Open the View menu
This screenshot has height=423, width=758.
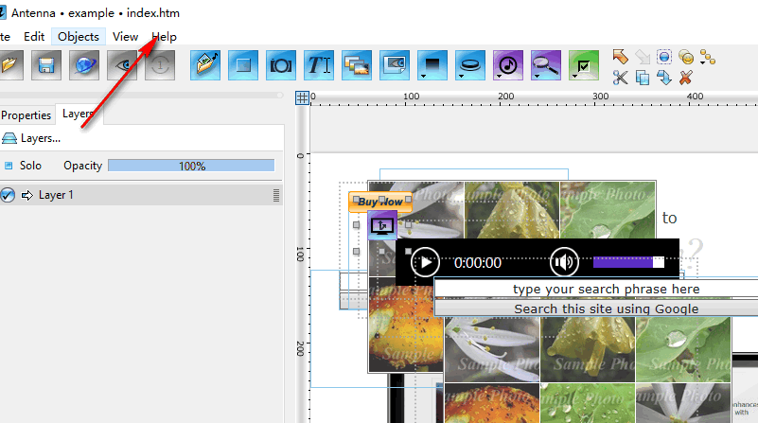pos(125,37)
